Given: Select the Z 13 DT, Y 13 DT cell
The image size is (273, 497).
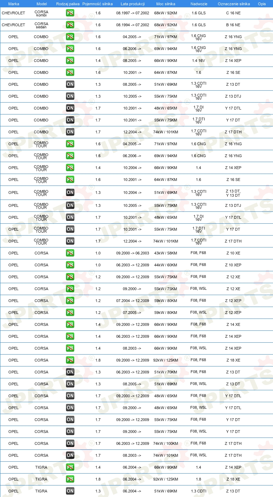Looking at the screenshot, I should [x=233, y=193].
